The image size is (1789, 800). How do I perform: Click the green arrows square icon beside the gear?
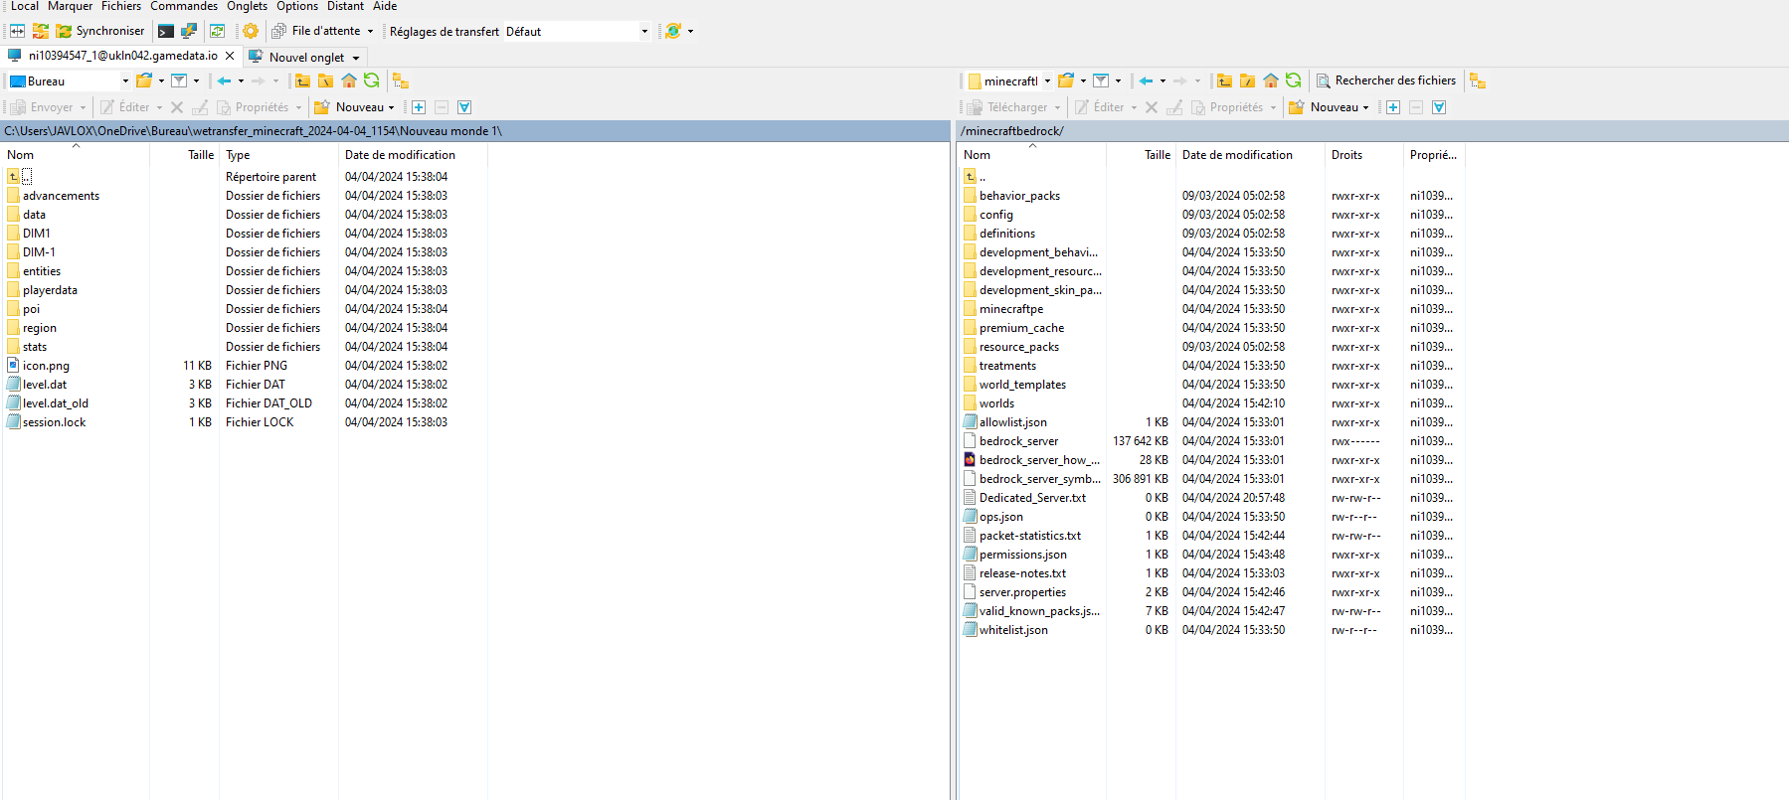coord(217,31)
